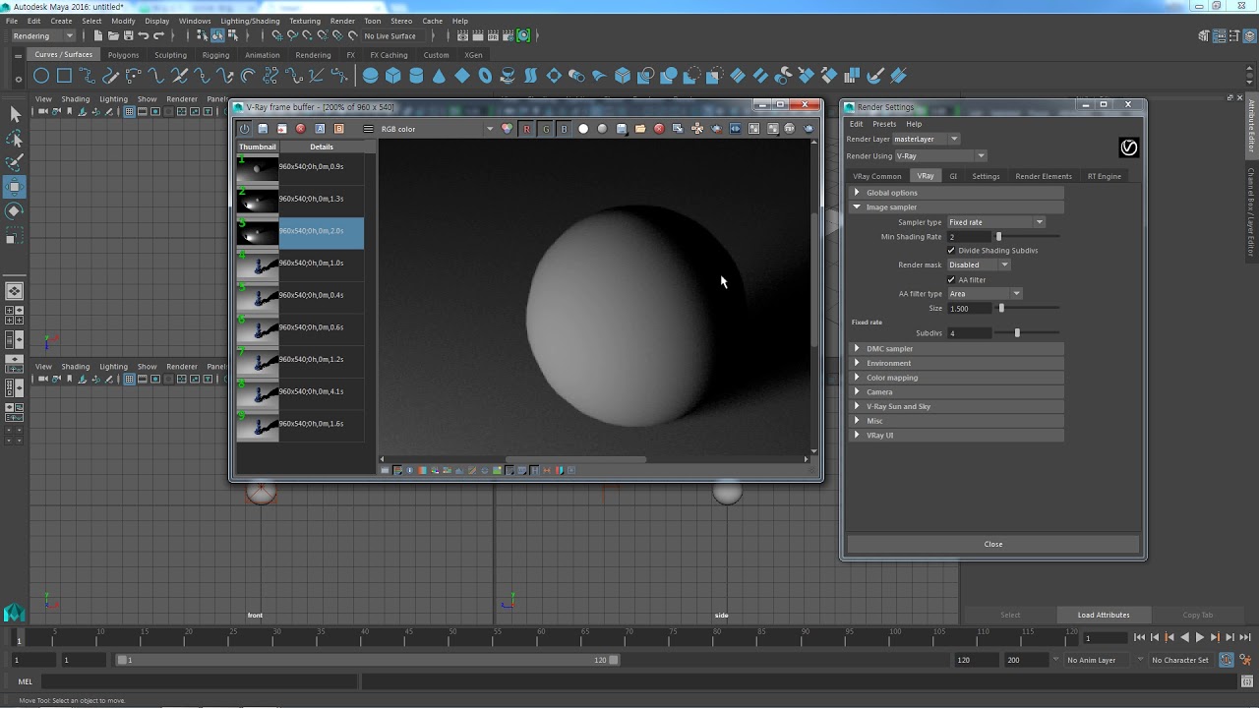This screenshot has height=708, width=1259.
Task: Expand the Global options section
Action: point(956,193)
